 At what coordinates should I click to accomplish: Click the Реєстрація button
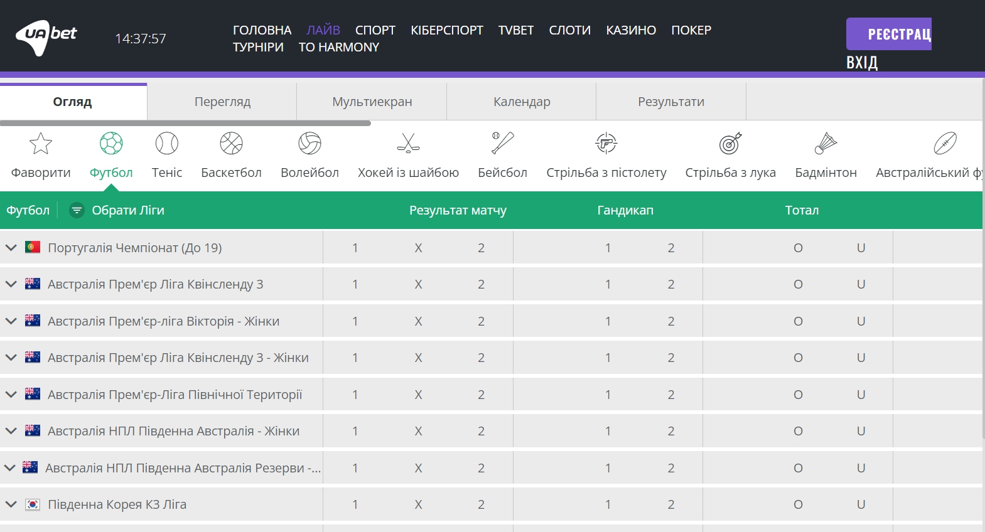click(888, 34)
